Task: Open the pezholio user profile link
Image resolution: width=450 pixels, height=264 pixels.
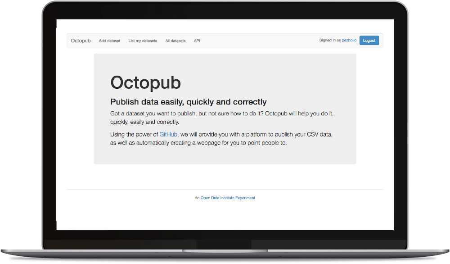Action: 349,40
